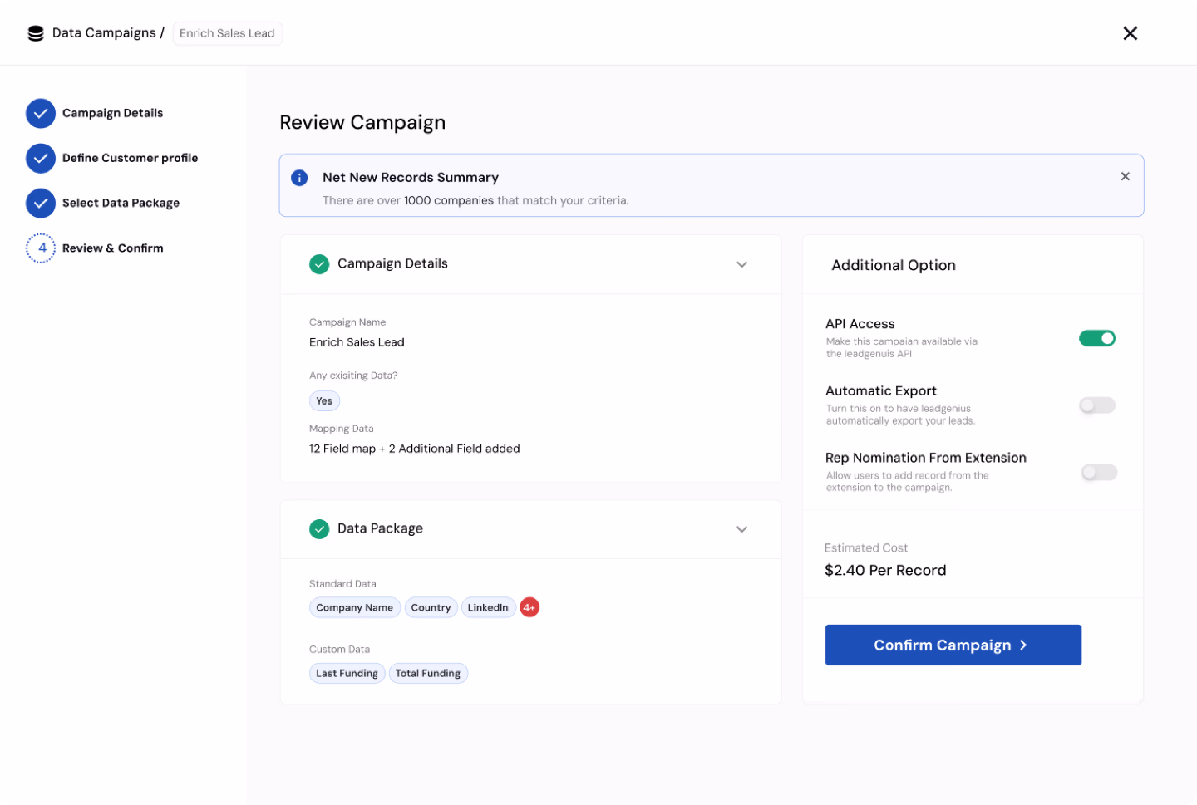Click the green checkmark beside Data Package
This screenshot has width=1197, height=805.
319,528
